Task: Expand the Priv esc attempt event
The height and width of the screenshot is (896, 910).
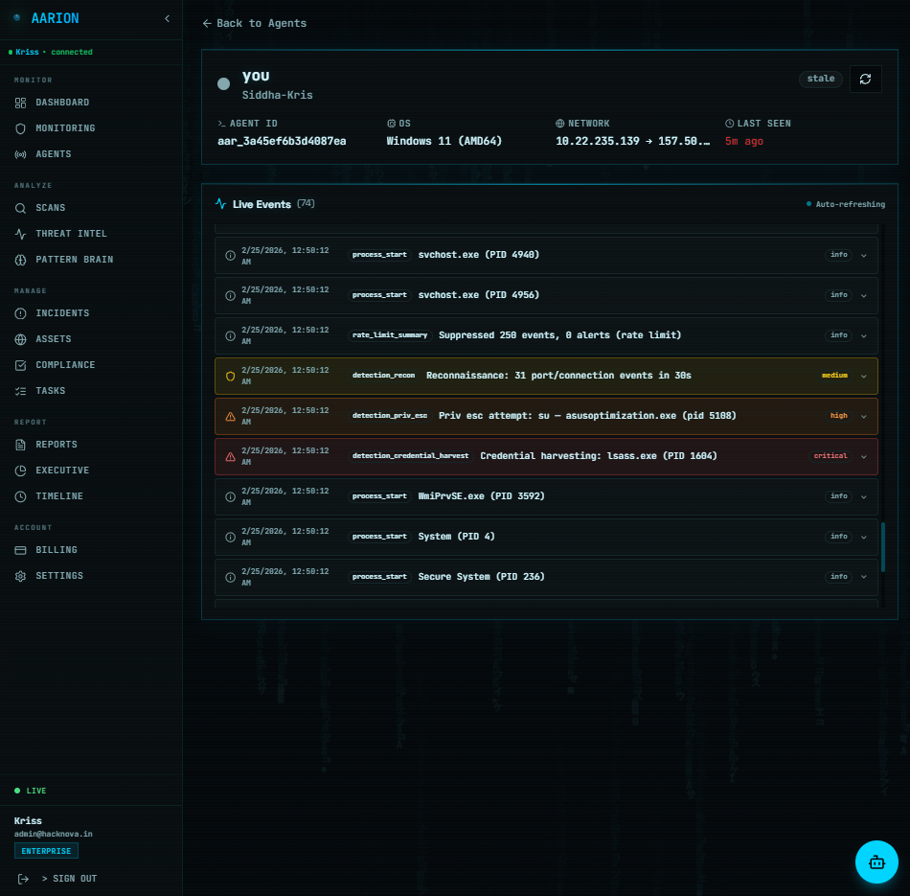Action: click(x=864, y=416)
